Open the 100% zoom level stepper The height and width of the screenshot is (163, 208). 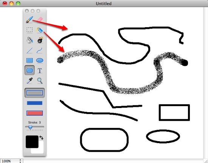pyautogui.click(x=20, y=161)
